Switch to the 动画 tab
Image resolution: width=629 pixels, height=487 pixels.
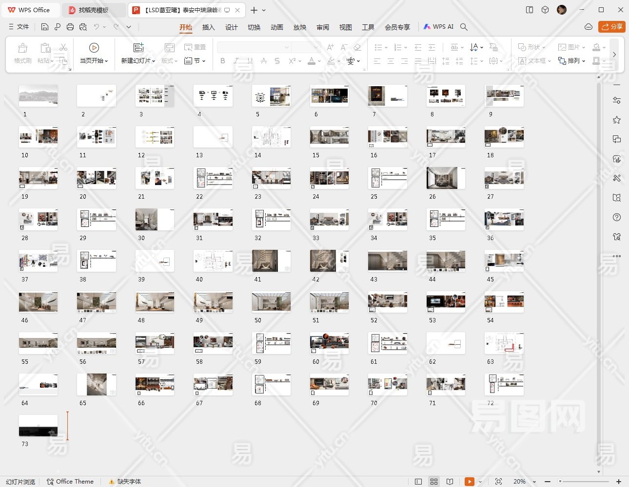click(x=276, y=27)
